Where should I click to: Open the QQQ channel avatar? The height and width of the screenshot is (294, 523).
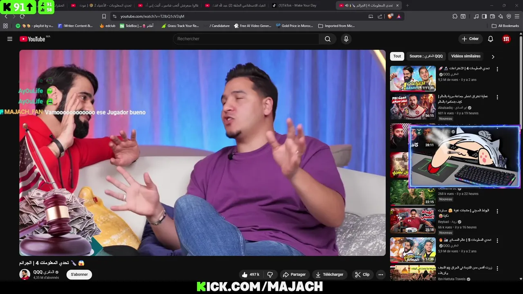tap(25, 274)
